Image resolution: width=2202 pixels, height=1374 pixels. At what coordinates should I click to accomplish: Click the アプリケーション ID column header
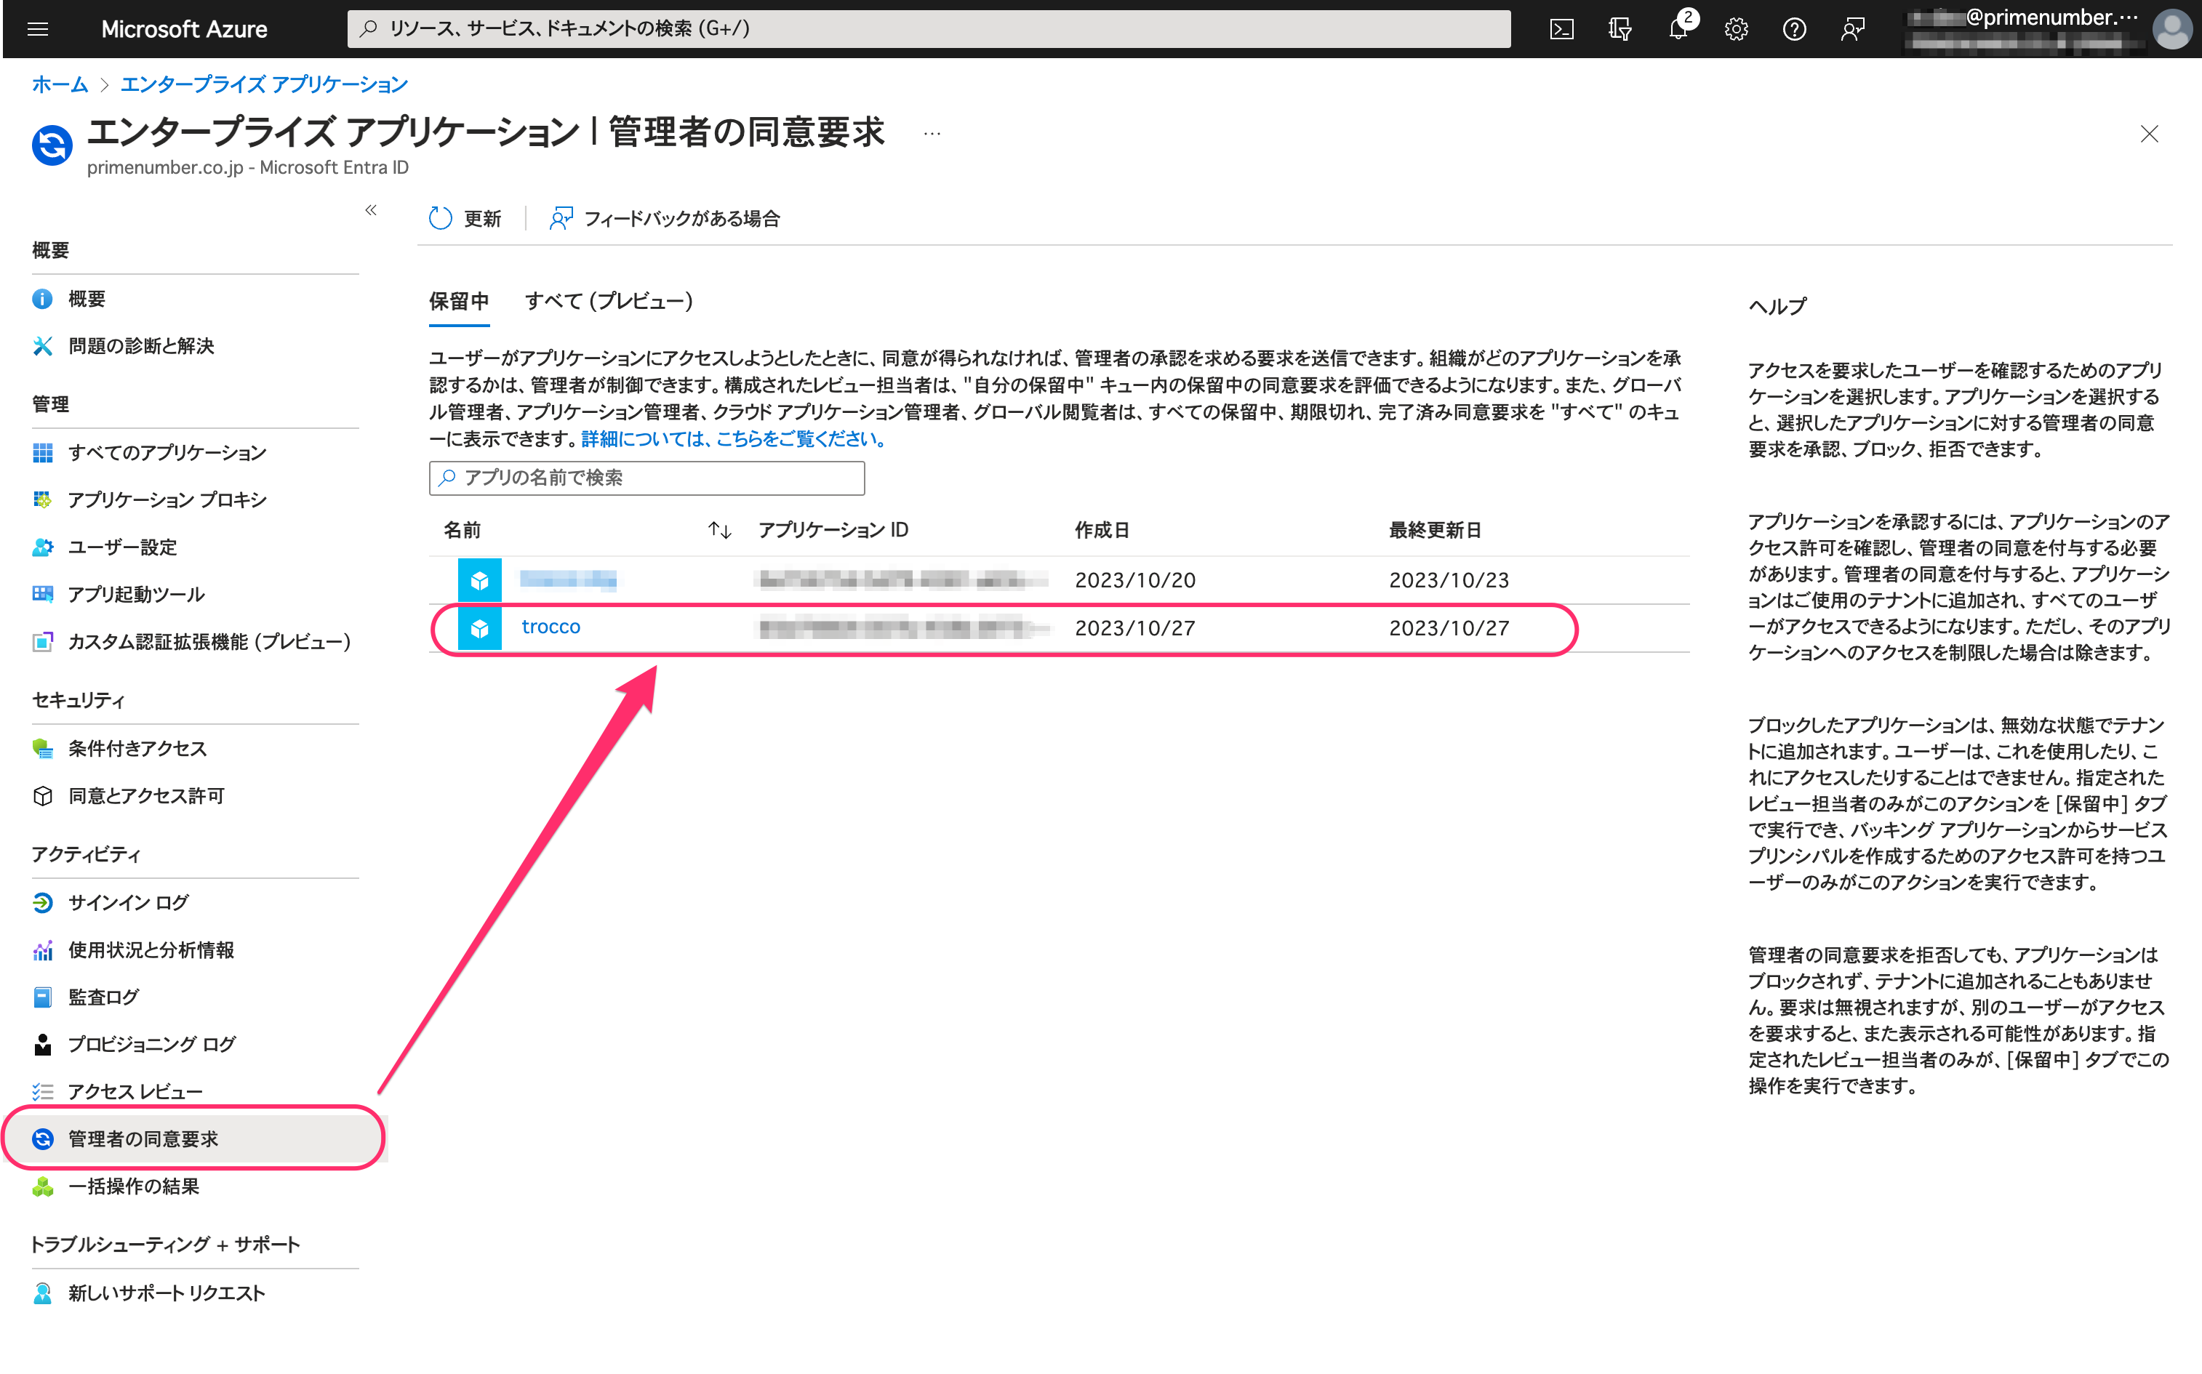(x=833, y=530)
